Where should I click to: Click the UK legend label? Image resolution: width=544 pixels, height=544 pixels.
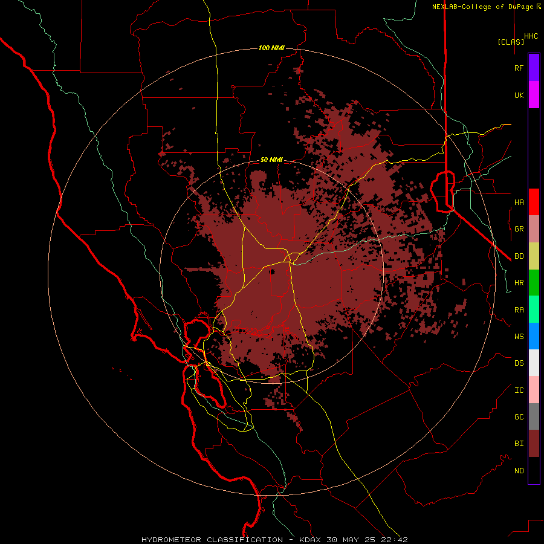click(519, 95)
